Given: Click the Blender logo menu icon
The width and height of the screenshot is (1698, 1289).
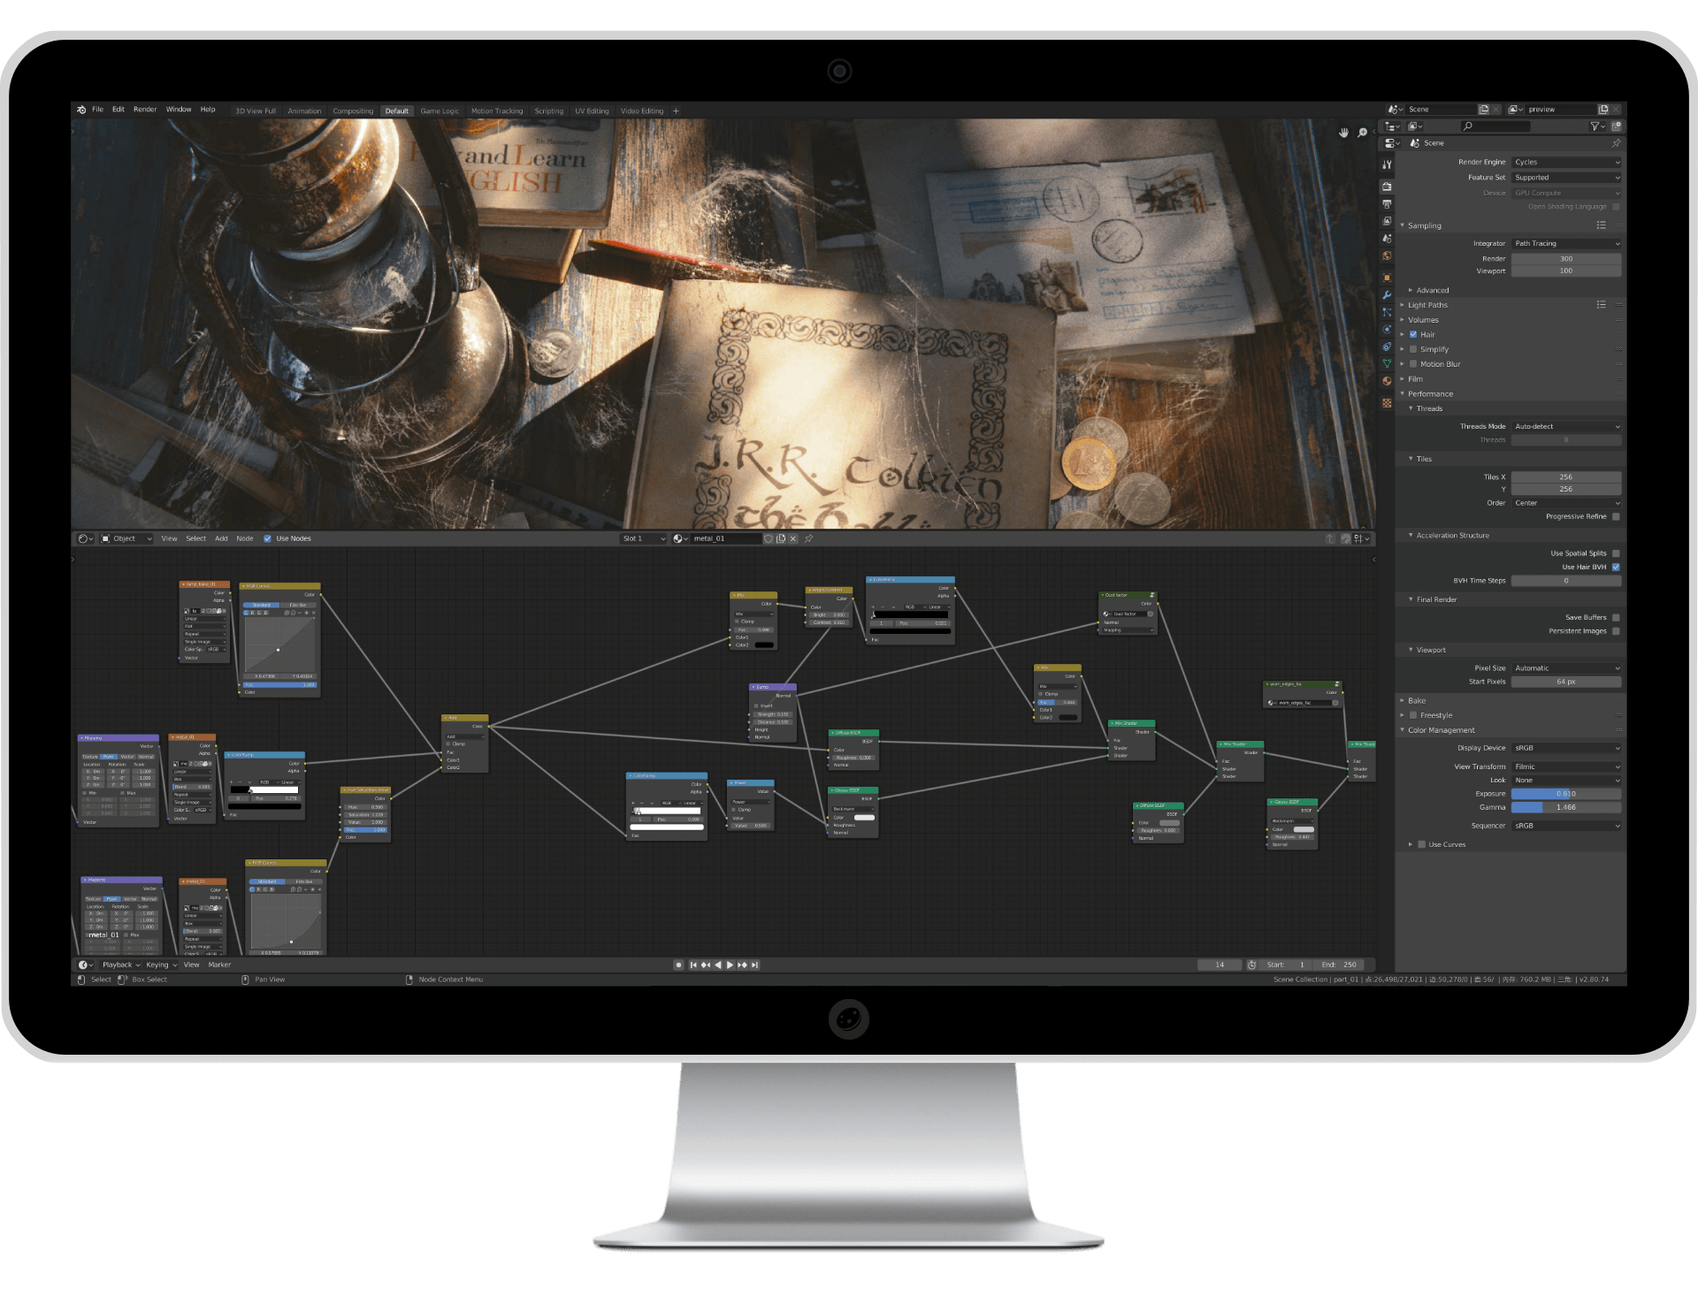Looking at the screenshot, I should pos(81,111).
